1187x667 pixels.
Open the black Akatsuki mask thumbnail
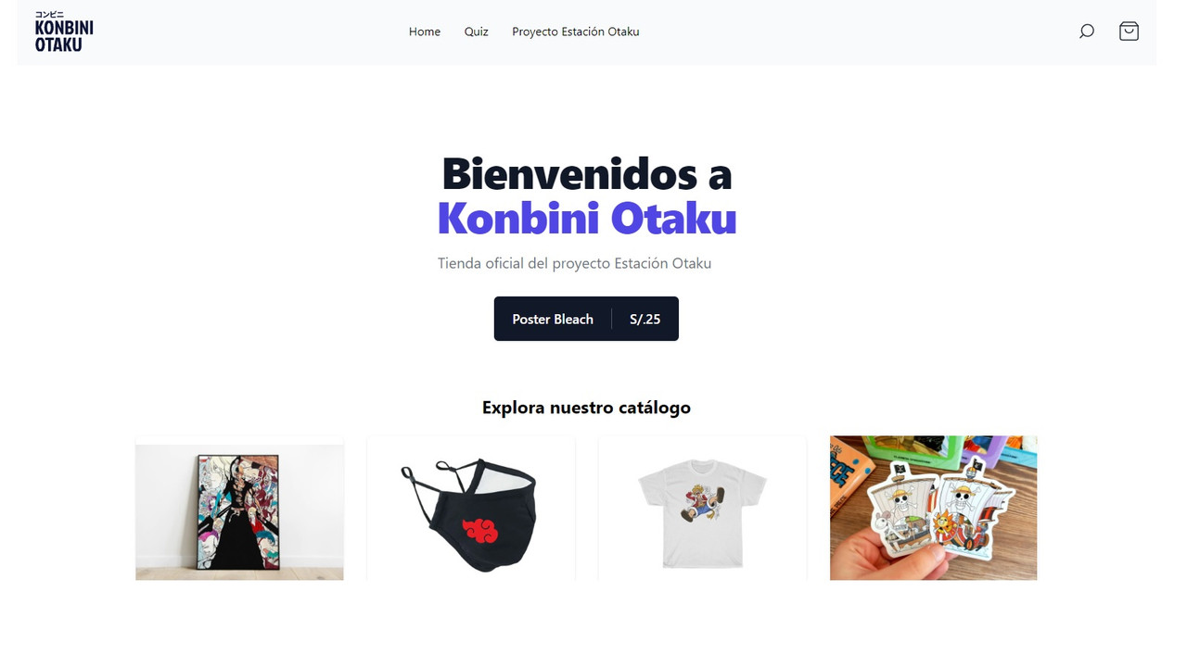click(x=471, y=509)
